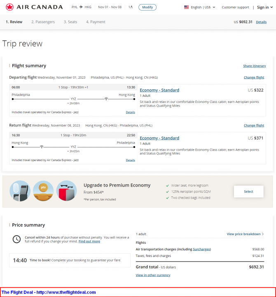Click the Air Canada maple leaf logo
This screenshot has height=297, width=276.
[9, 7]
